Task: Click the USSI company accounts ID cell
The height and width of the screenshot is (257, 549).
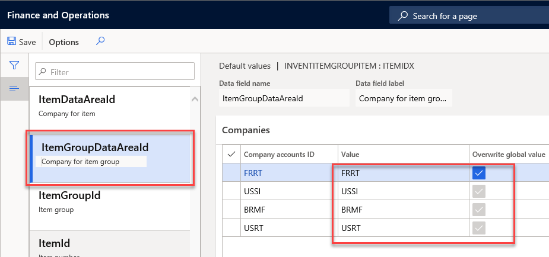Action: coord(289,191)
